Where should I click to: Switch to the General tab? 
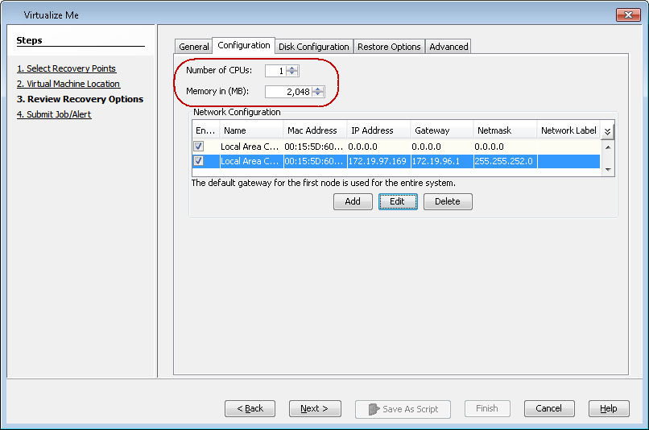click(194, 47)
